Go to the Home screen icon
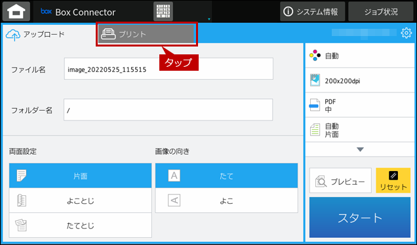 [16, 12]
